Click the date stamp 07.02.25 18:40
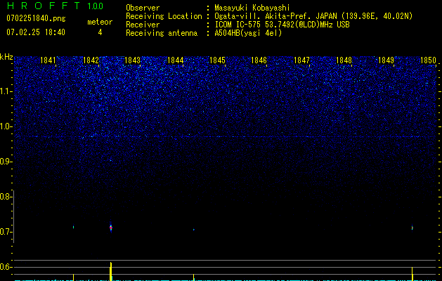The image size is (442, 281). coord(36,32)
